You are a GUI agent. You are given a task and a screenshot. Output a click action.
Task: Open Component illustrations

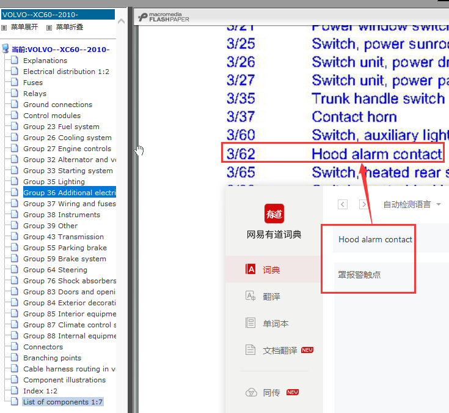64,380
